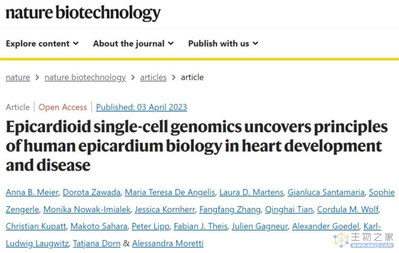Viewport: 399px width, 253px height.
Task: Click author Fabian J. Theis
Action: click(x=201, y=226)
